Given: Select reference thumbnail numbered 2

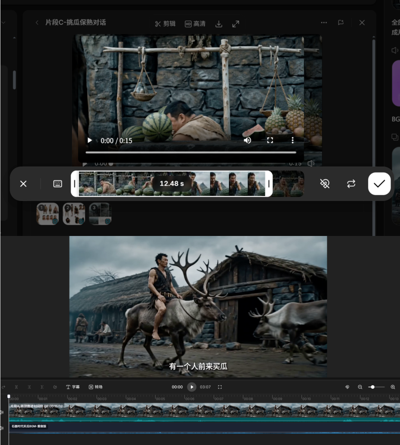Looking at the screenshot, I should tap(74, 214).
